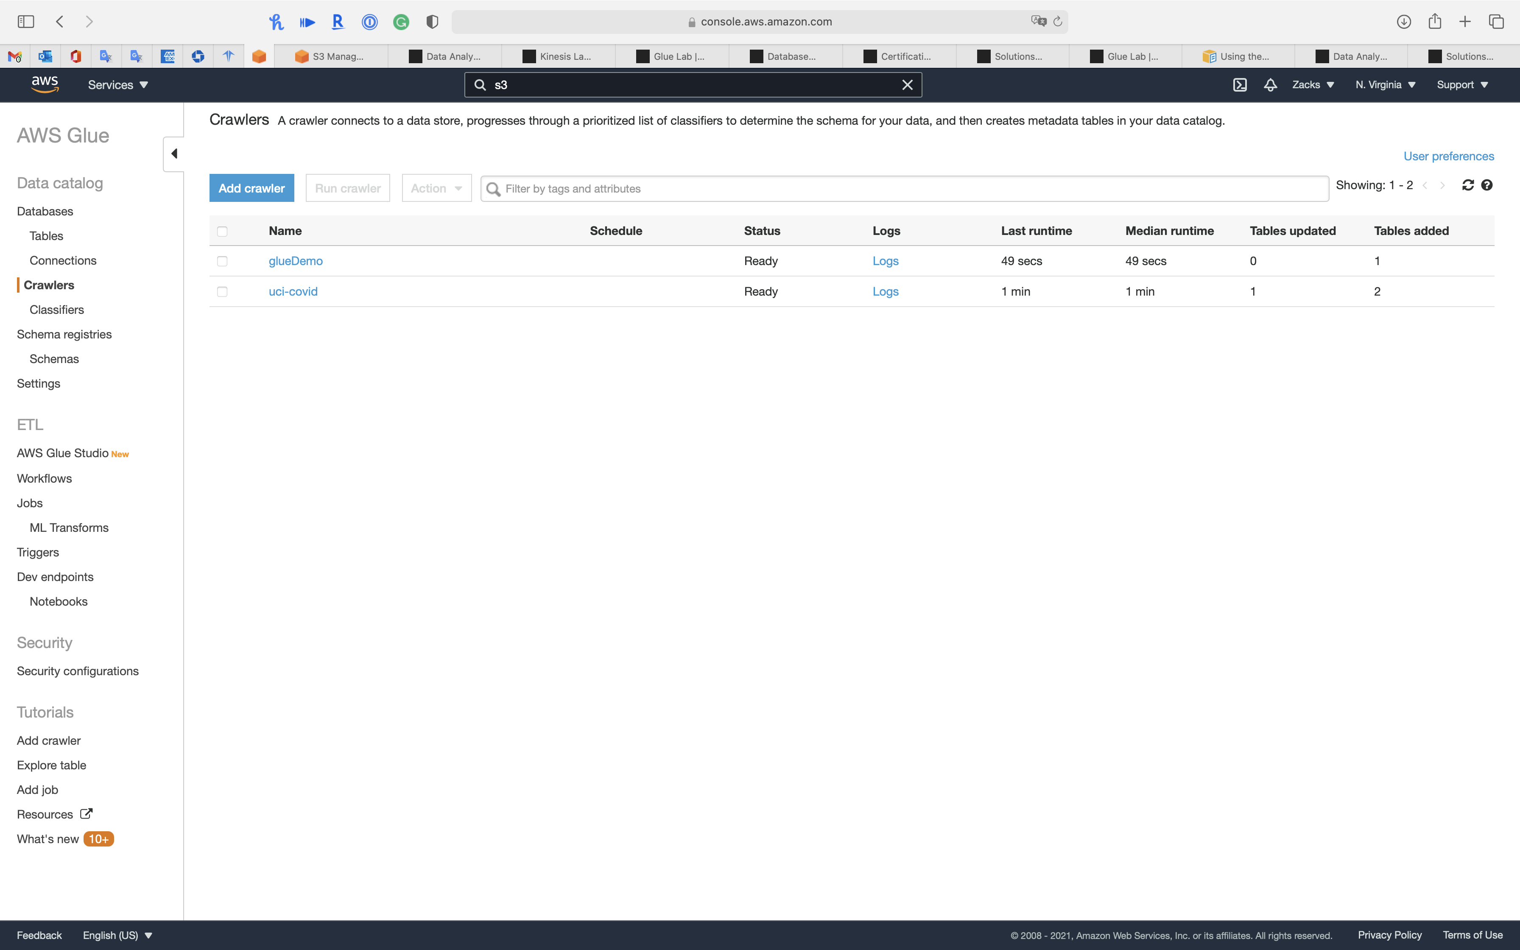Collapse the AWS Glue sidebar arrow
Viewport: 1520px width, 950px height.
coord(174,154)
